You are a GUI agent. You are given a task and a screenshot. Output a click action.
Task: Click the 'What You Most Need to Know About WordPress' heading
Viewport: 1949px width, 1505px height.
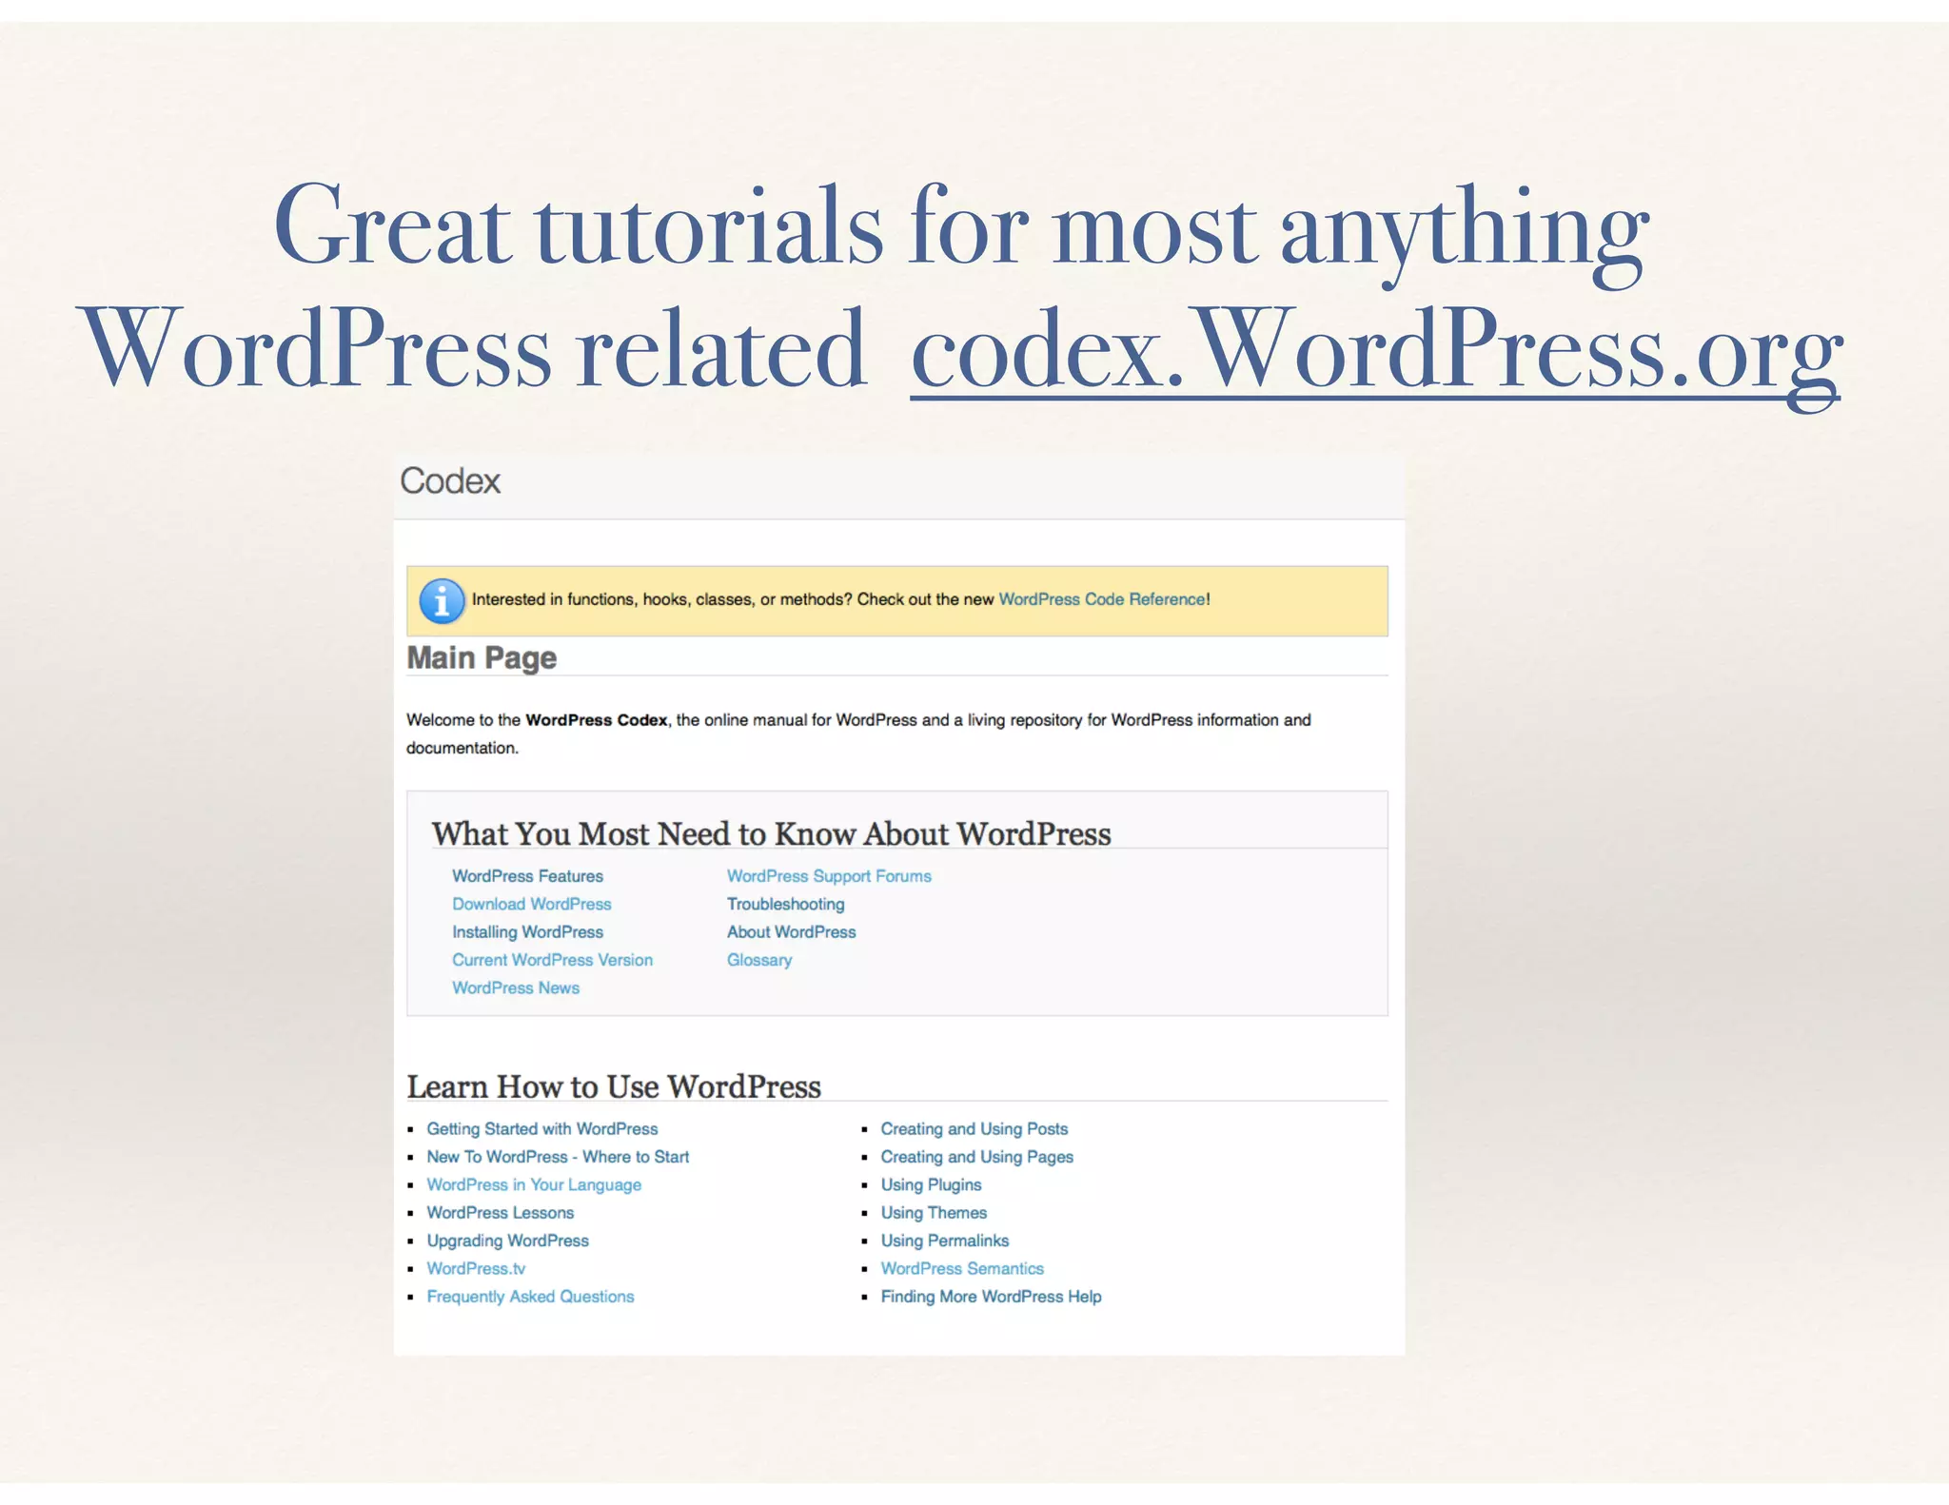(x=771, y=833)
